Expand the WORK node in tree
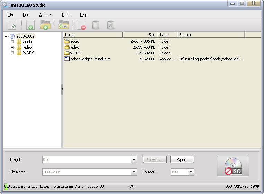 pos(12,53)
